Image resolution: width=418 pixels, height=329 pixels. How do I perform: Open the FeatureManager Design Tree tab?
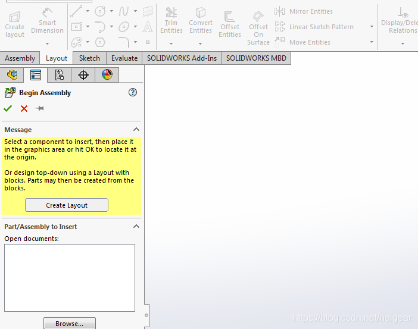tap(12, 75)
